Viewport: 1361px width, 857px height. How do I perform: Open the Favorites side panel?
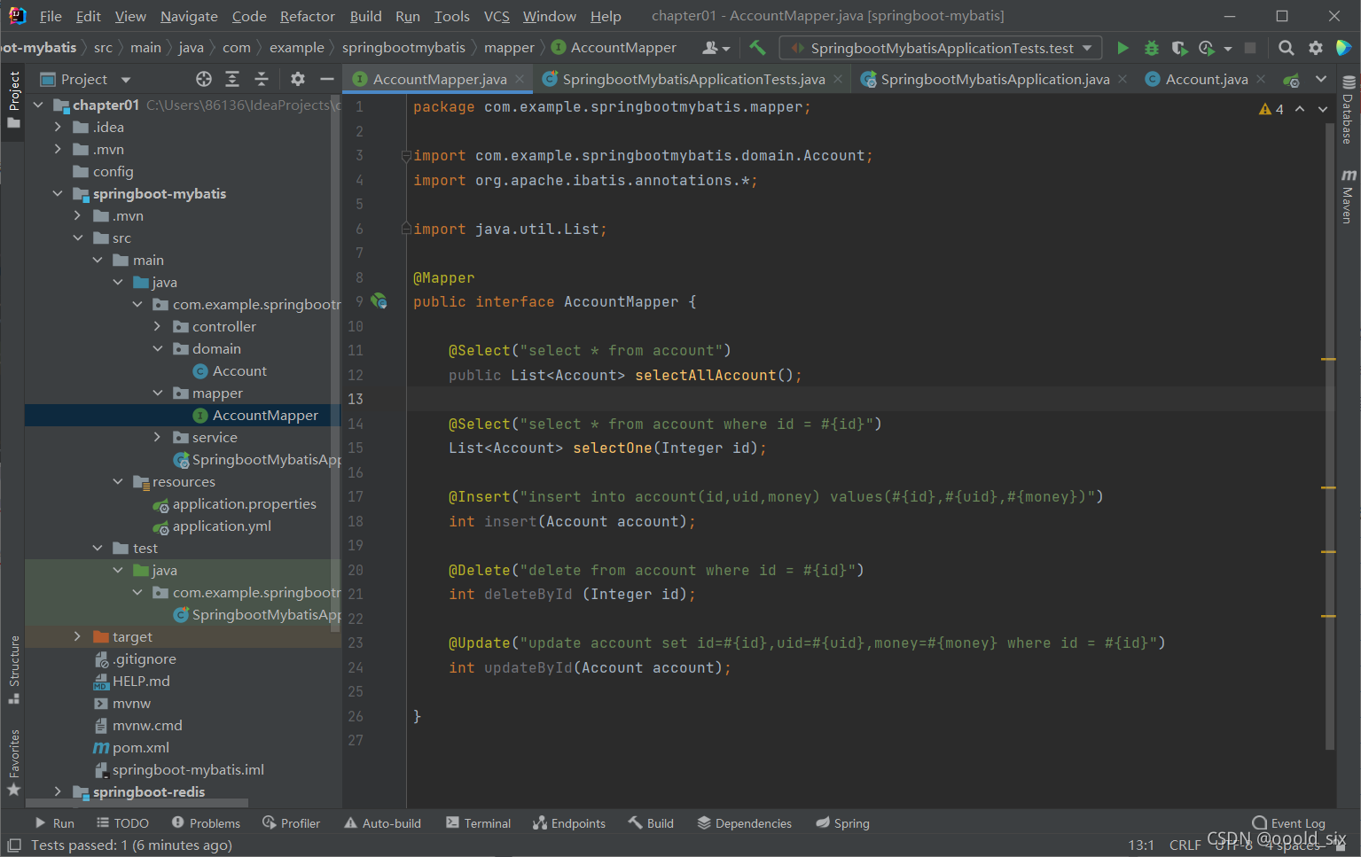click(x=14, y=762)
